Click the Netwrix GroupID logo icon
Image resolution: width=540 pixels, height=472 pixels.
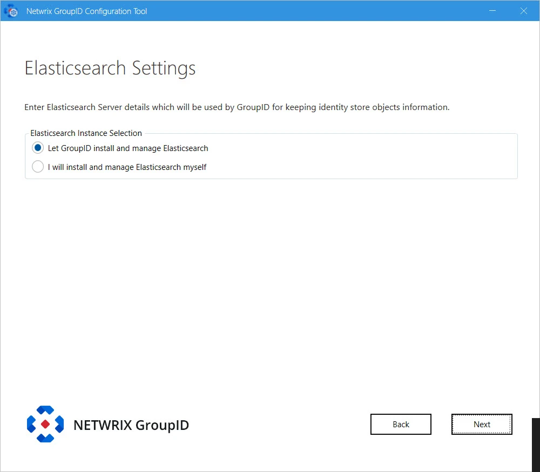coord(45,424)
